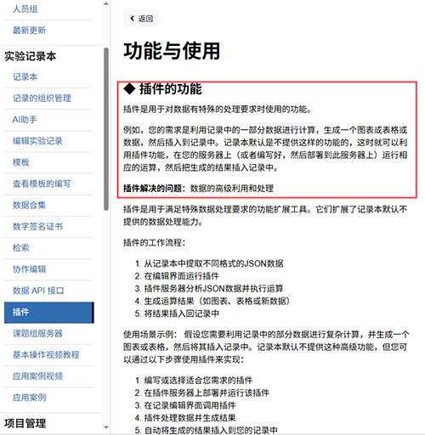Click the sidebar scrollbar thumb
Viewport: 425px width, 435px height.
pyautogui.click(x=106, y=129)
